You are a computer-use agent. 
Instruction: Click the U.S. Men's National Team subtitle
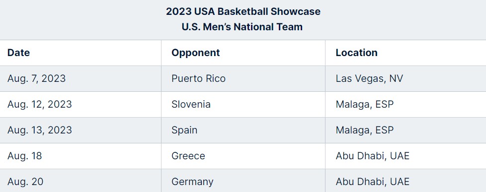click(242, 27)
